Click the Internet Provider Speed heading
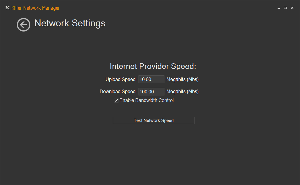 [x=153, y=66]
